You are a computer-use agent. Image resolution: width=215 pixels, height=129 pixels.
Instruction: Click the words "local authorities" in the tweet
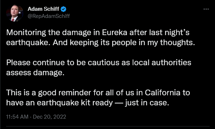[x=162, y=62]
